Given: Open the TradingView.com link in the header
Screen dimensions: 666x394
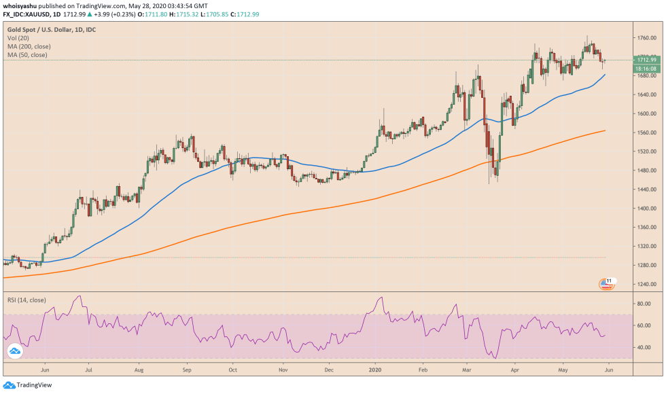Looking at the screenshot, I should (x=101, y=5).
